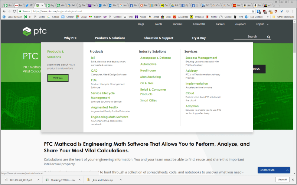The width and height of the screenshot is (297, 185).
Task: Open the Advisory services link
Action: pyautogui.click(x=192, y=71)
